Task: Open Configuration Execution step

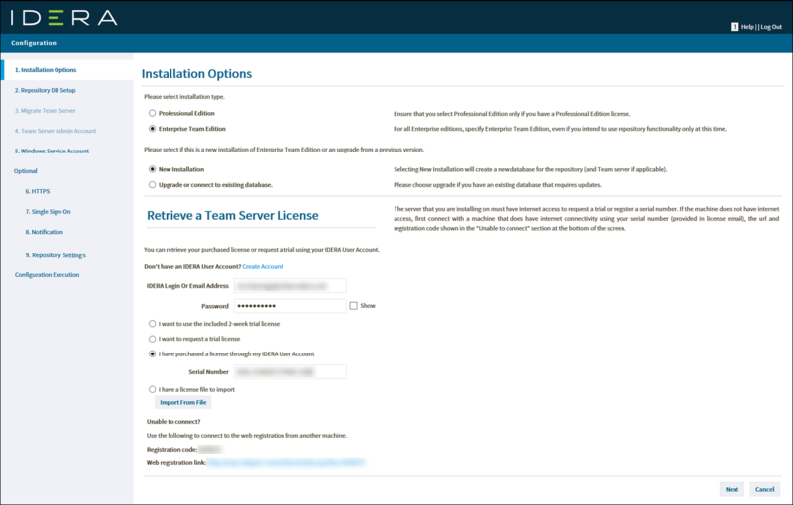Action: tap(47, 275)
